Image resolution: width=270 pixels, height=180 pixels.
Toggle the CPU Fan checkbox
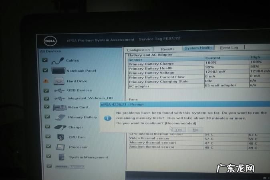48,136
